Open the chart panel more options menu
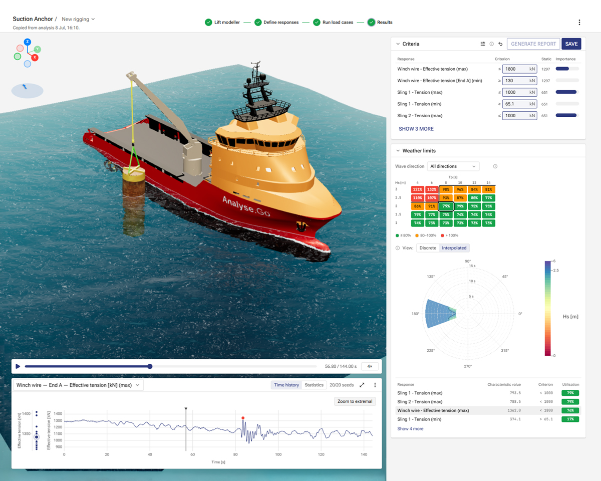This screenshot has width=601, height=481. pyautogui.click(x=375, y=385)
